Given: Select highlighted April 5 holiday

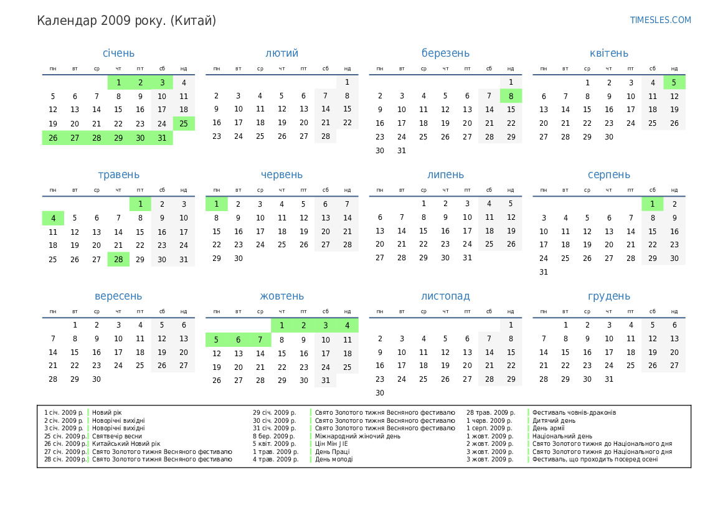Looking at the screenshot, I should tap(674, 82).
